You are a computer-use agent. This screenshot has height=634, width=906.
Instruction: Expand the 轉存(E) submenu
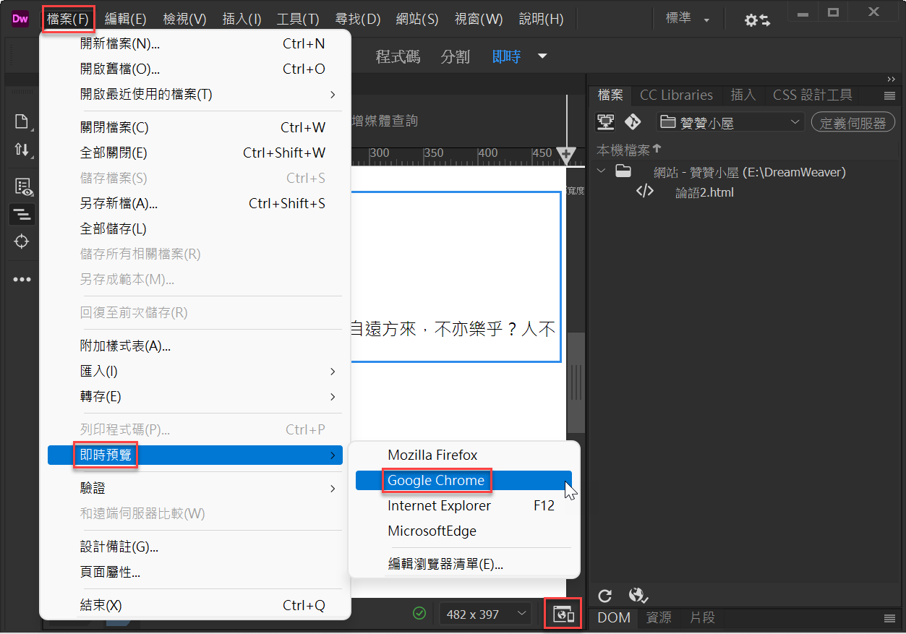point(195,396)
